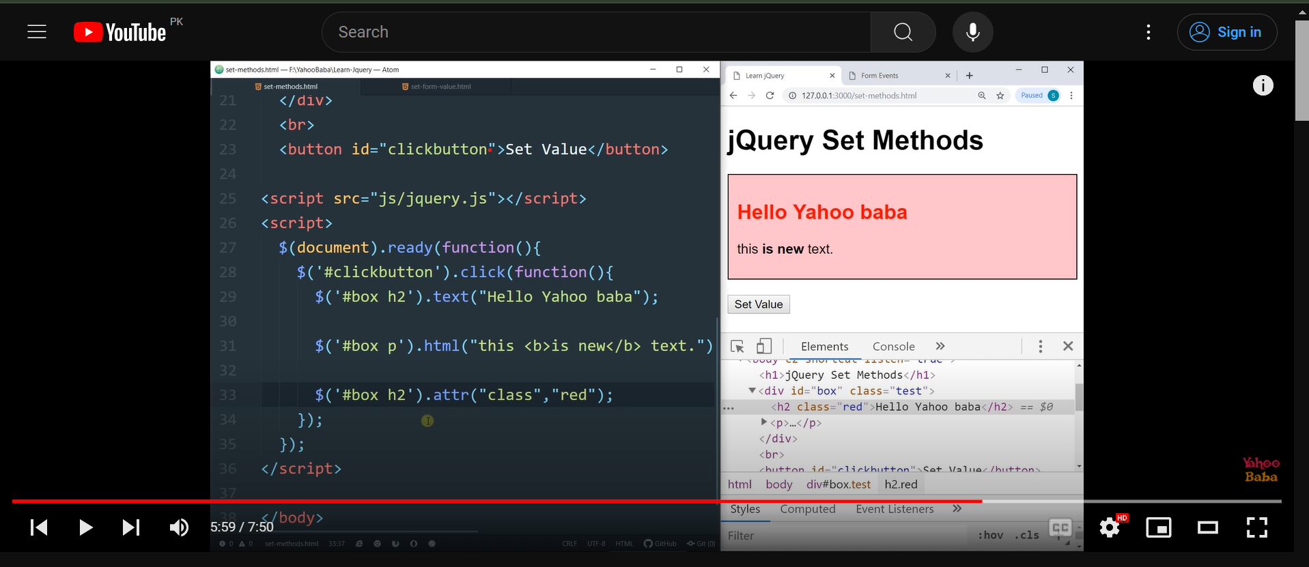This screenshot has height=567, width=1309.
Task: Show video info card icon
Action: click(1263, 85)
